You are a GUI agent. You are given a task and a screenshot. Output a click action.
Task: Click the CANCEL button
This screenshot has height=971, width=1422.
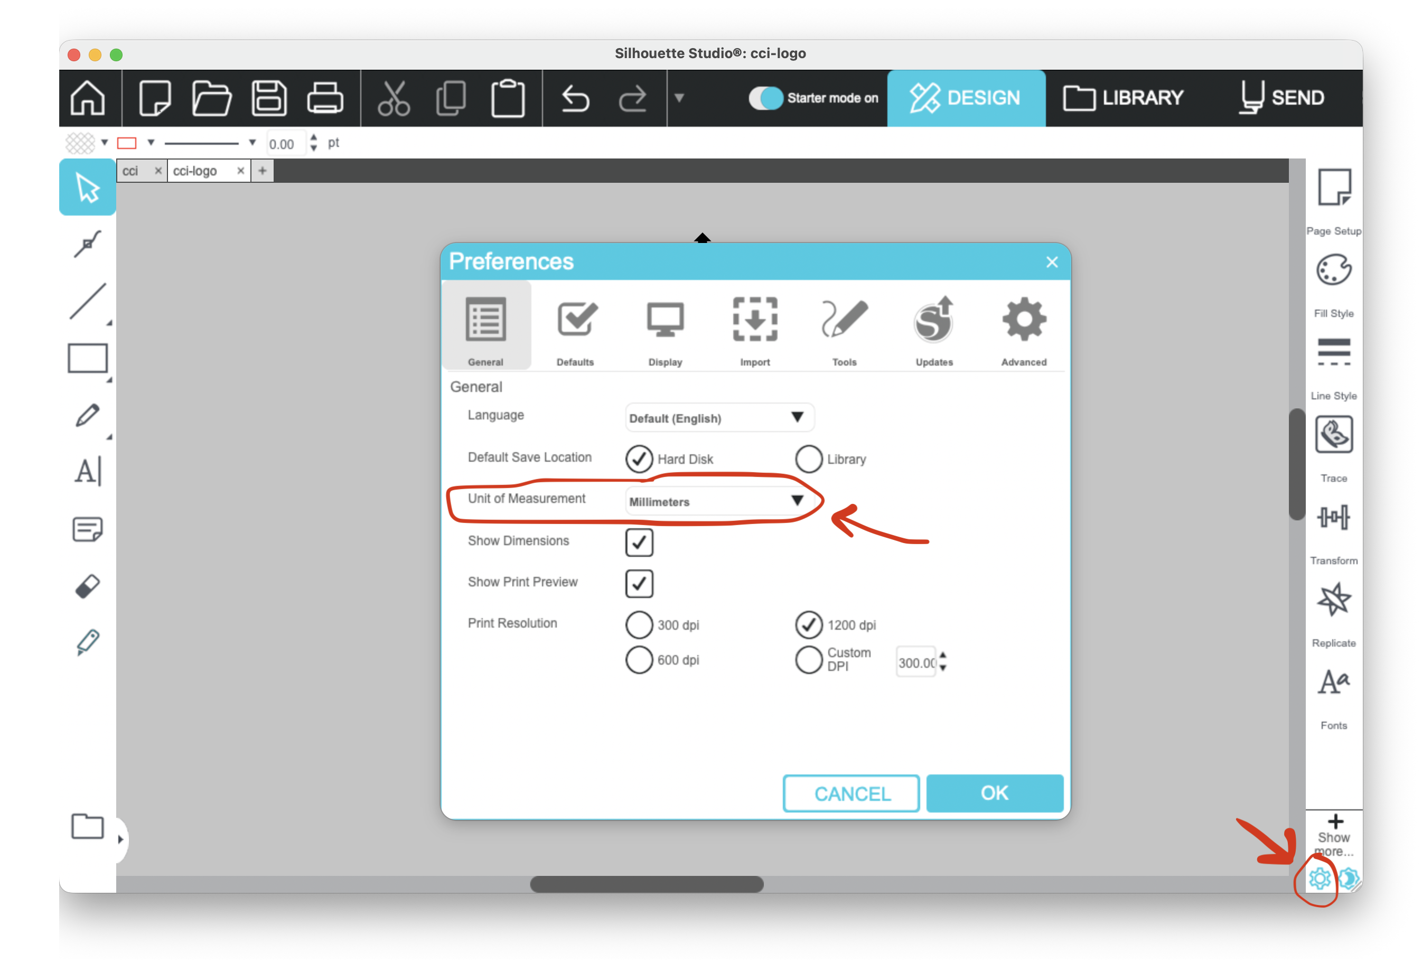point(851,793)
